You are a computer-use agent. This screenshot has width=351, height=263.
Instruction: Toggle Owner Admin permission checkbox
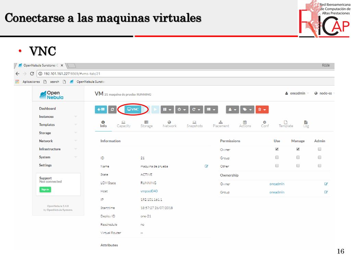coord(320,149)
